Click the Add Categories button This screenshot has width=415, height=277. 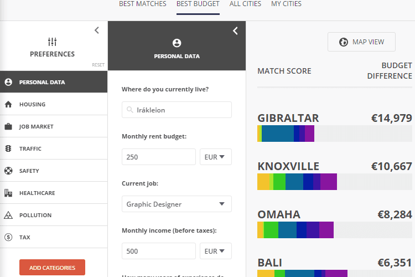(x=52, y=268)
